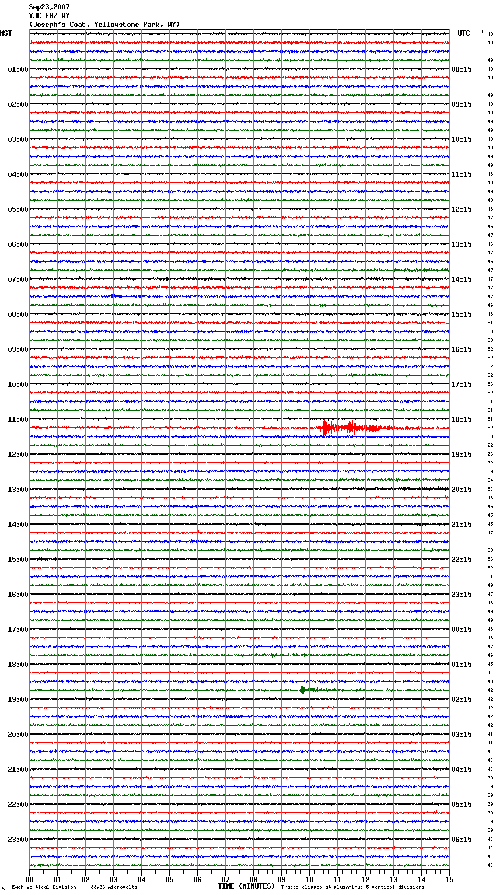Click the UTC column header
This screenshot has width=496, height=895.
pyautogui.click(x=464, y=33)
